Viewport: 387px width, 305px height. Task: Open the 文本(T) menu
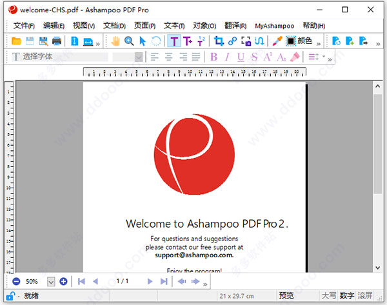pos(174,25)
